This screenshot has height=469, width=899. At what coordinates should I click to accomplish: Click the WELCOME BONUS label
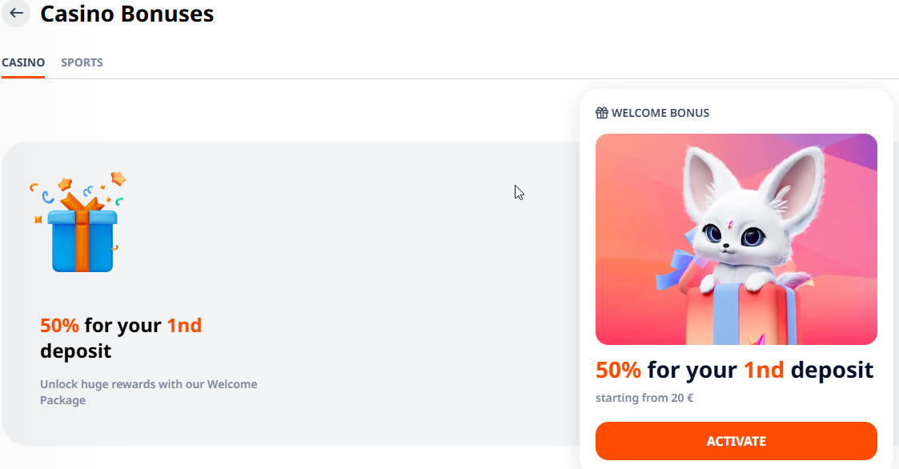coord(660,113)
